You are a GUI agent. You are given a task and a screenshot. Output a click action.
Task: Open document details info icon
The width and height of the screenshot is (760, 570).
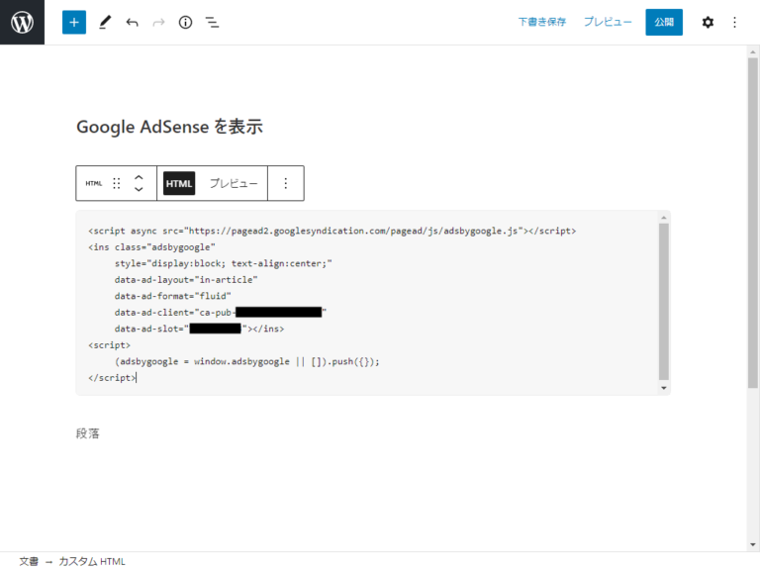(185, 22)
